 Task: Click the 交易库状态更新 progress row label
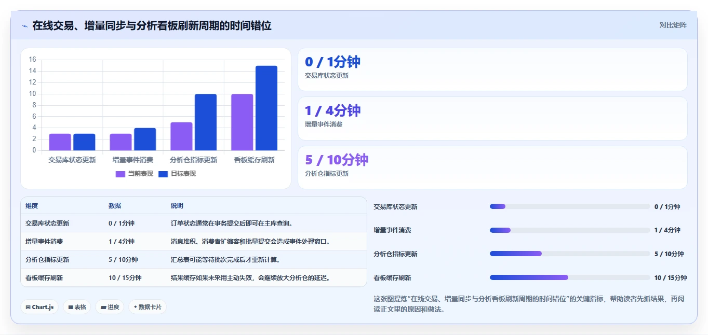pyautogui.click(x=396, y=206)
